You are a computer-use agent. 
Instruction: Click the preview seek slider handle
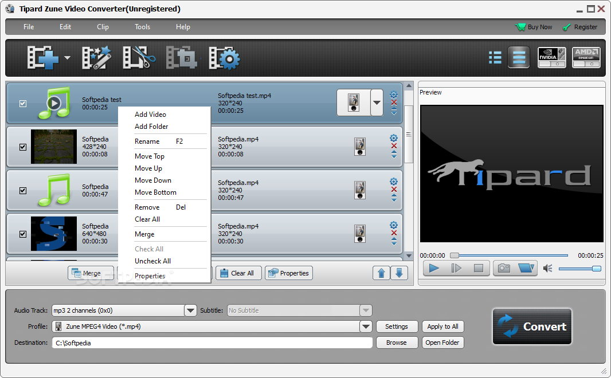[455, 255]
